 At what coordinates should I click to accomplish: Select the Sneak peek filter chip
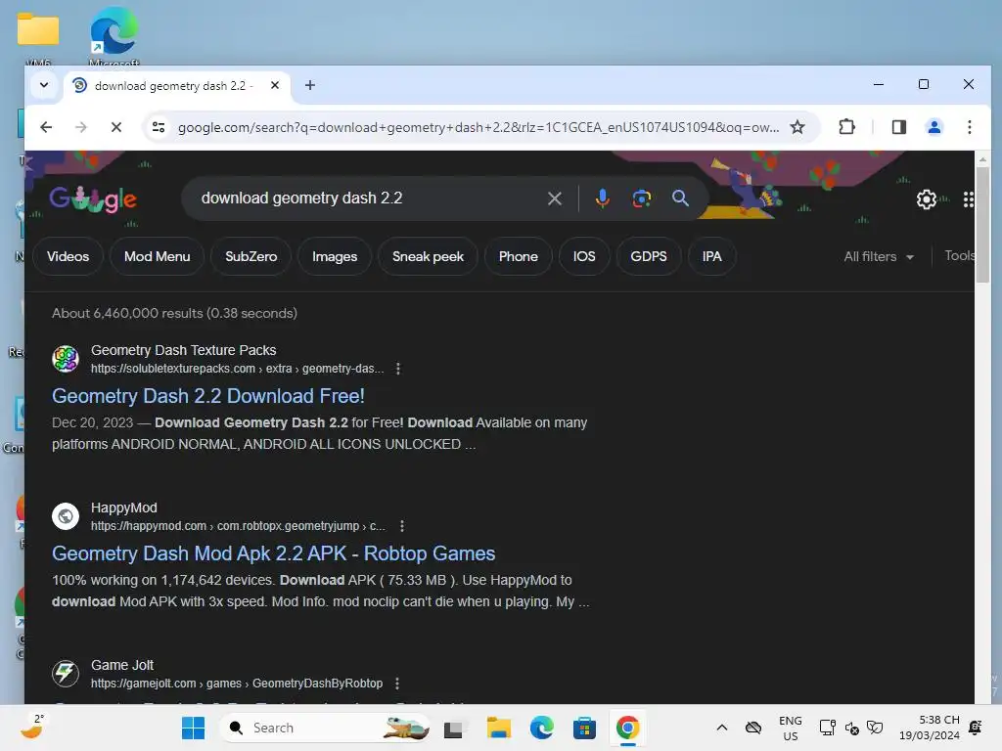(x=428, y=257)
